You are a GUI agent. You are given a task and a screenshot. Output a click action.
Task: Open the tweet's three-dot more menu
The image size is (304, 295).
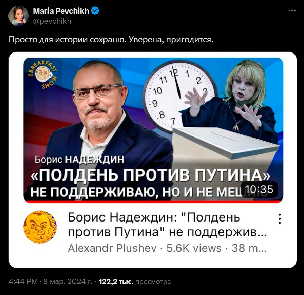point(292,10)
